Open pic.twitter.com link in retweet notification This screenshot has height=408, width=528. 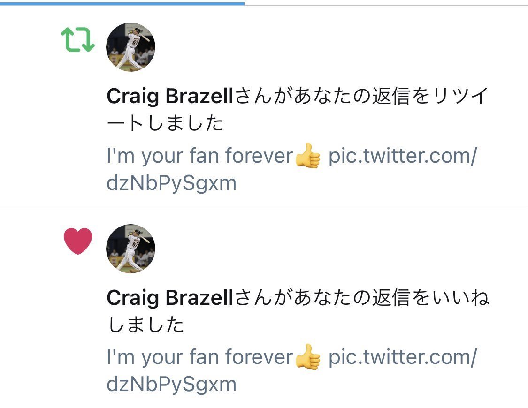point(403,156)
